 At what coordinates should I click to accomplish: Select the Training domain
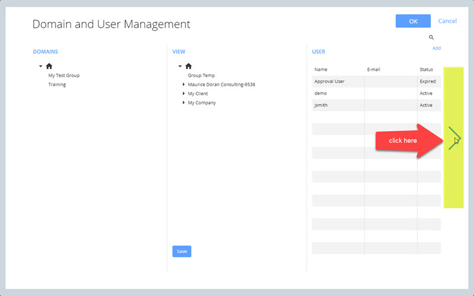57,84
